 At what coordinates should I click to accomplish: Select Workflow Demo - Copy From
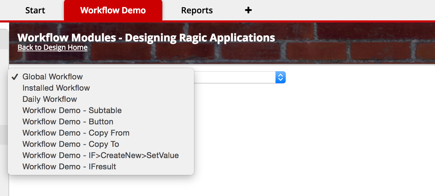[x=101, y=133]
